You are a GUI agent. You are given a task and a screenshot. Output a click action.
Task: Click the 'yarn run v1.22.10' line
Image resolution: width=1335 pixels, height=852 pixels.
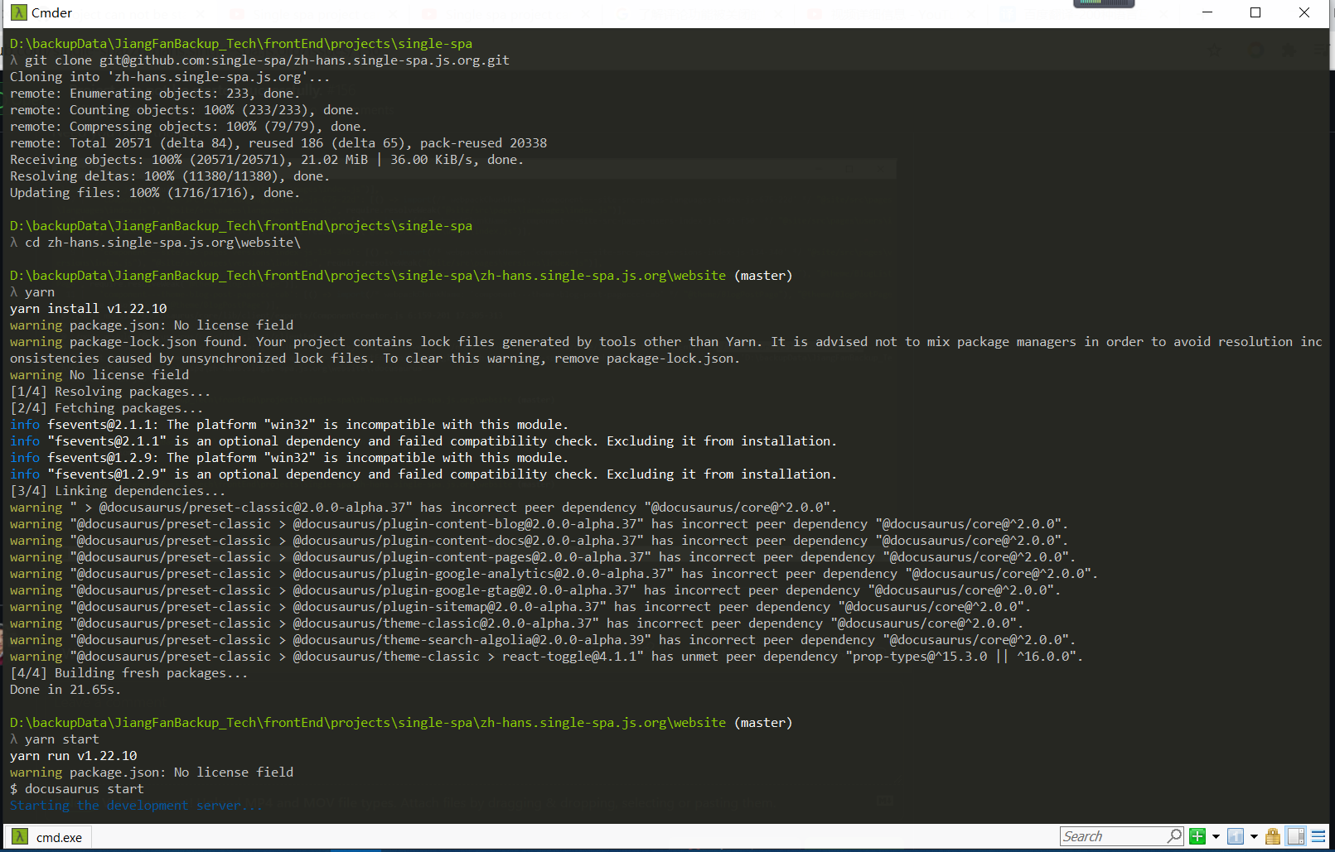pos(74,756)
